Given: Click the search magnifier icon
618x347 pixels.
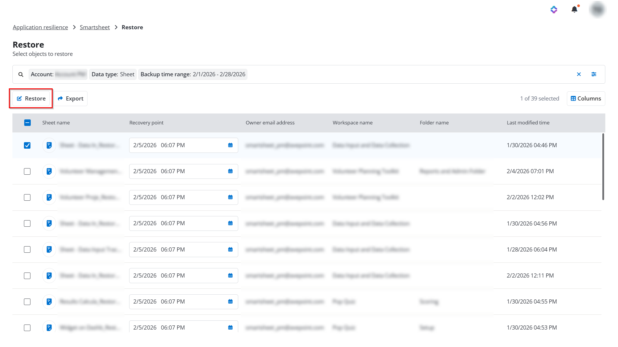Looking at the screenshot, I should 21,74.
